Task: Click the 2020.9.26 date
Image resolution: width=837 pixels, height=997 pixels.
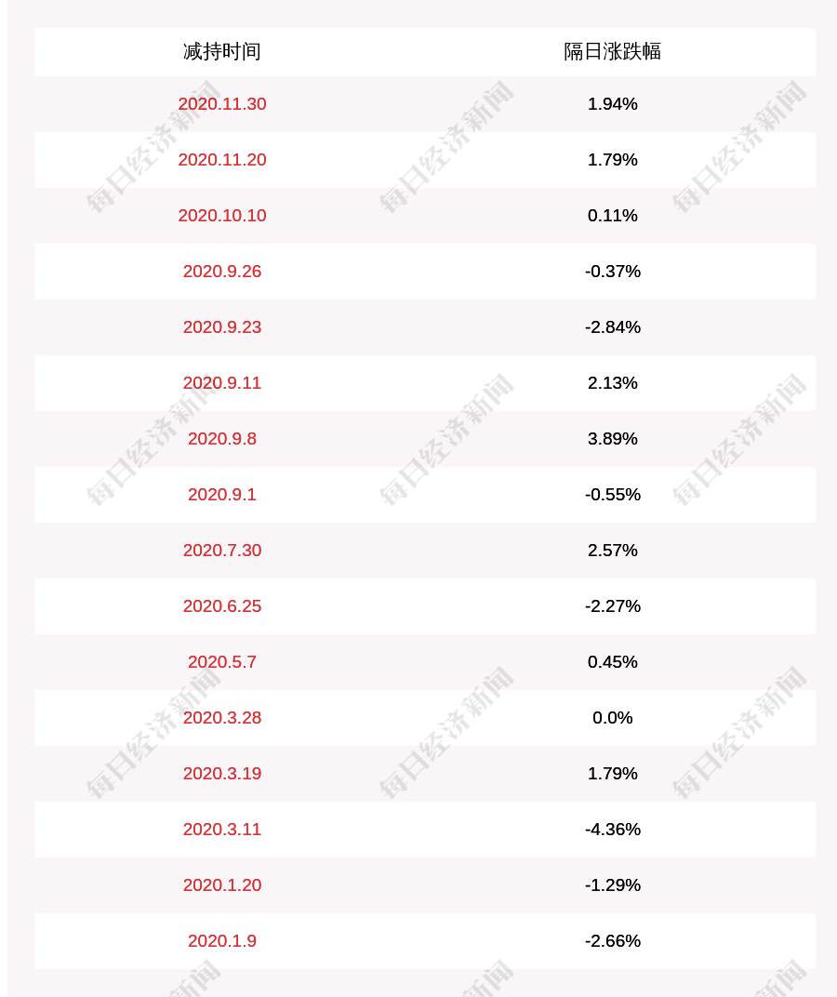Action: click(222, 272)
